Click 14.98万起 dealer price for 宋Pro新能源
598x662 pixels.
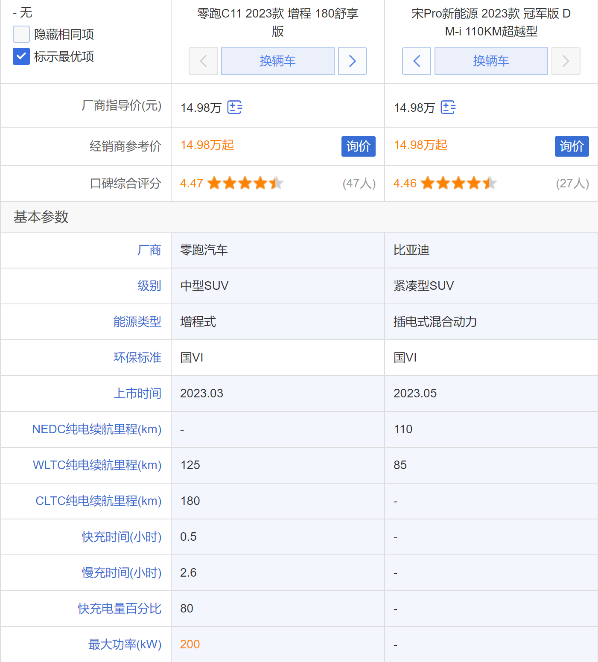[420, 145]
